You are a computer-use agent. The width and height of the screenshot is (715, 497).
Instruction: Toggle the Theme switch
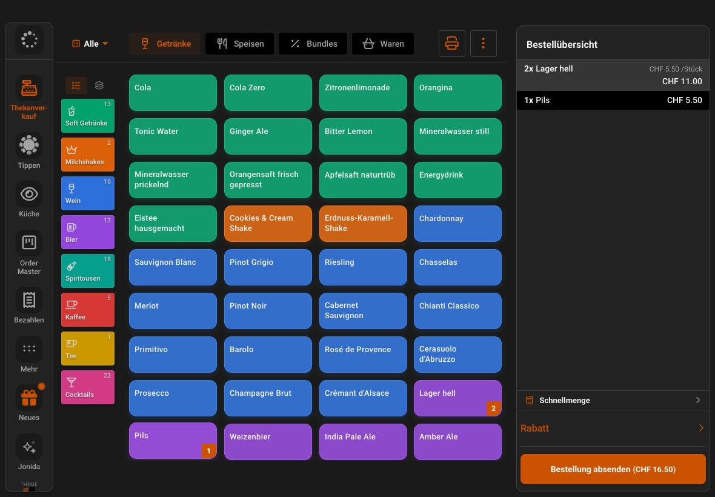coord(28,489)
